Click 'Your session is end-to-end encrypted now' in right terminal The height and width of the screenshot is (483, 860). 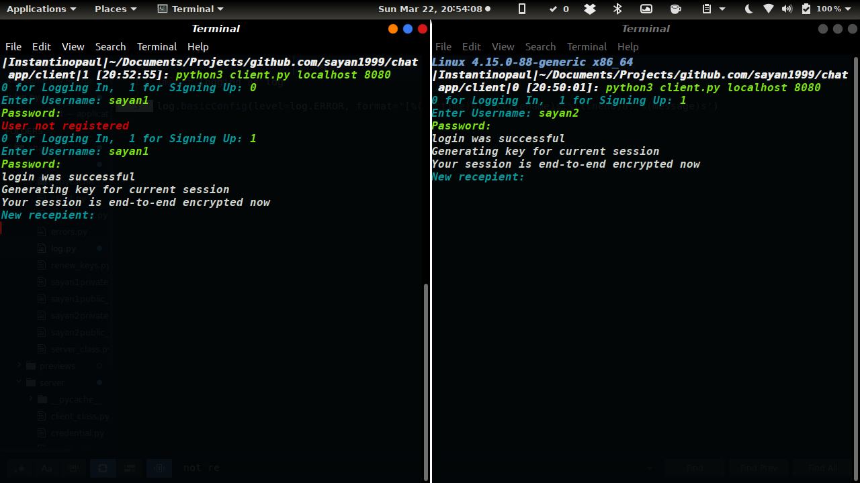point(566,164)
